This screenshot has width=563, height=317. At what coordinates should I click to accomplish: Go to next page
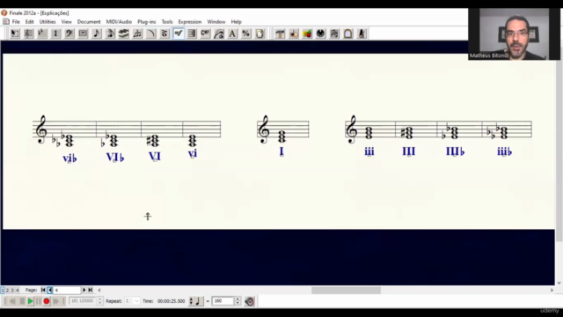84,290
